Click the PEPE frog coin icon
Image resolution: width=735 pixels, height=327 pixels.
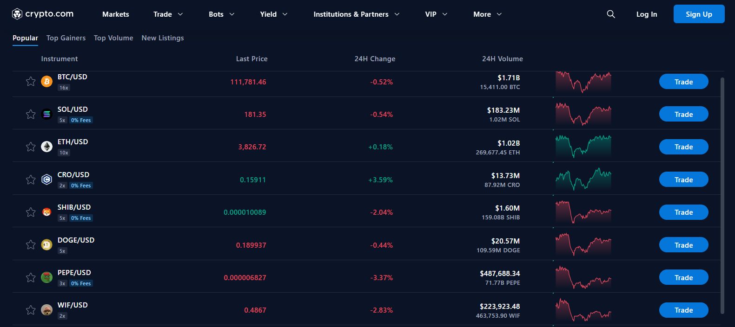[46, 277]
